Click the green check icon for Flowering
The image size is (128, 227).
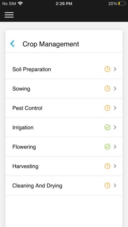107,147
